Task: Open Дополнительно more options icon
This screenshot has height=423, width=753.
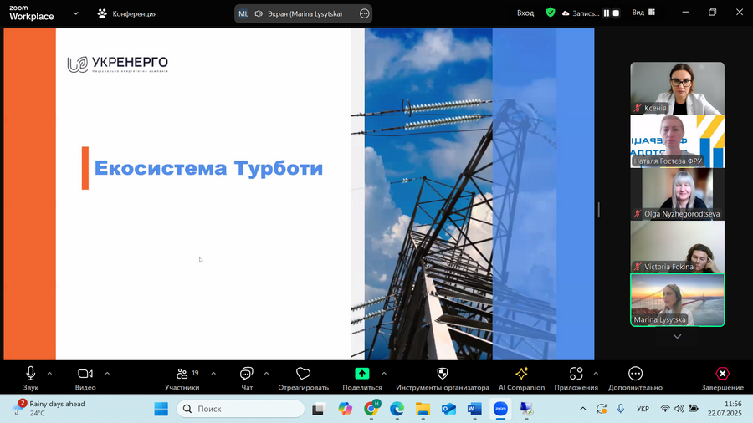Action: point(635,373)
